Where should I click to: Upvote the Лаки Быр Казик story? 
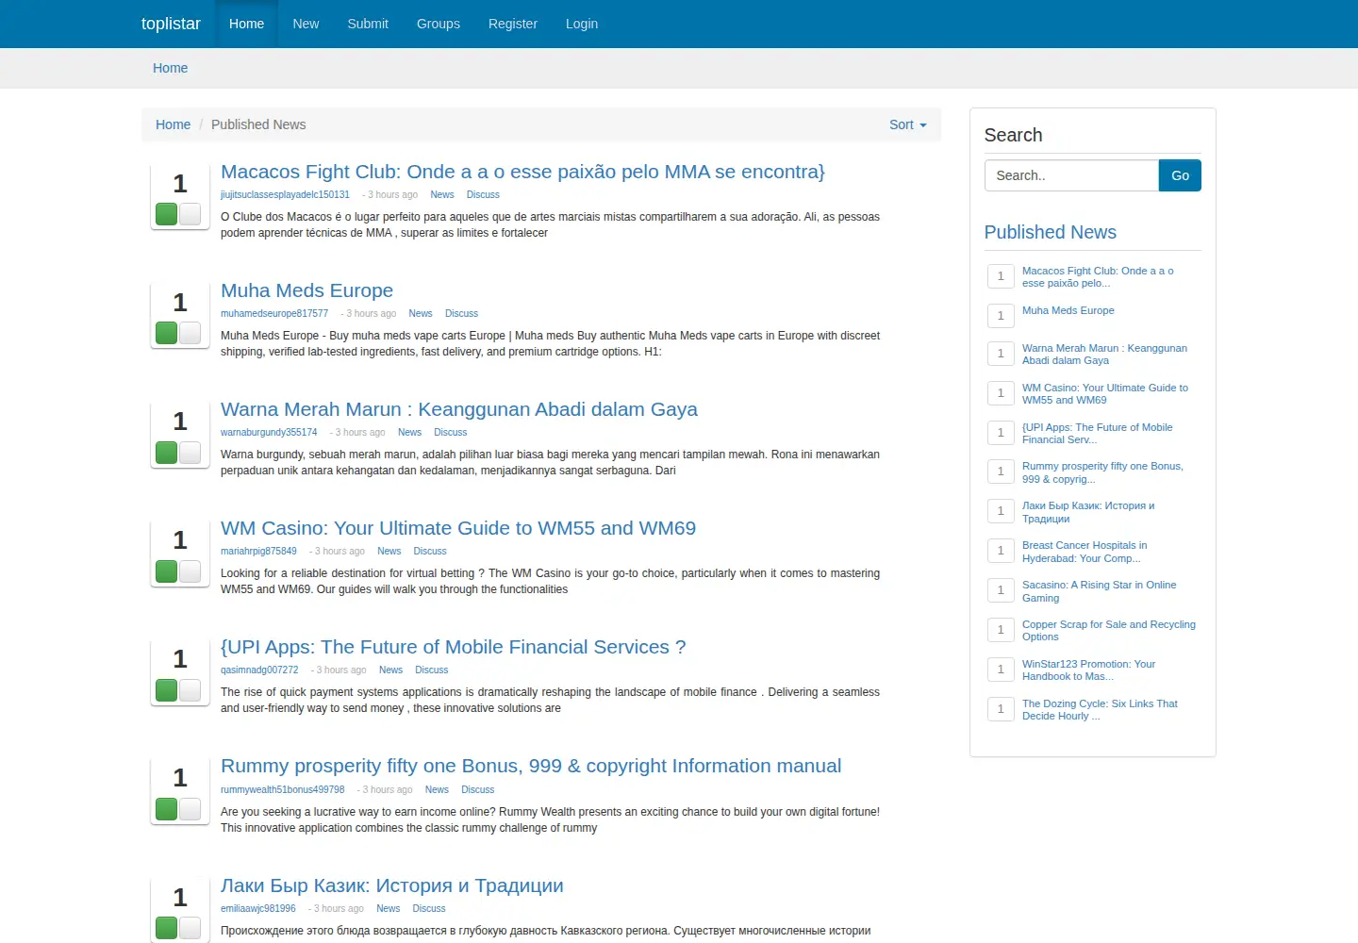coord(167,928)
